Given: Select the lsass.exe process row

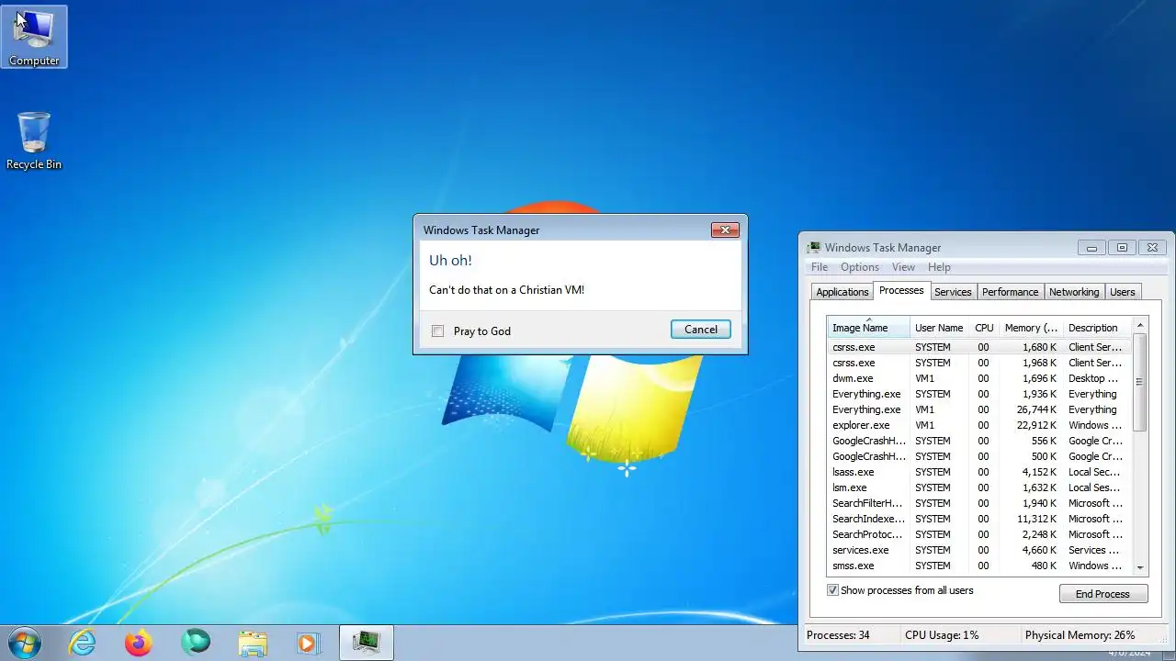Looking at the screenshot, I should [979, 472].
